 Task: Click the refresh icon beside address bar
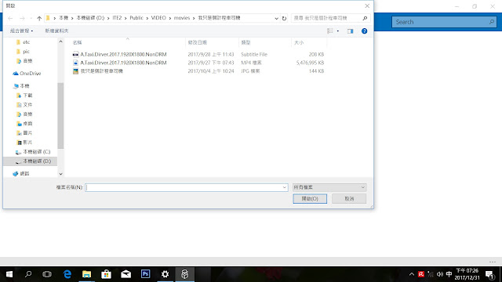284,18
